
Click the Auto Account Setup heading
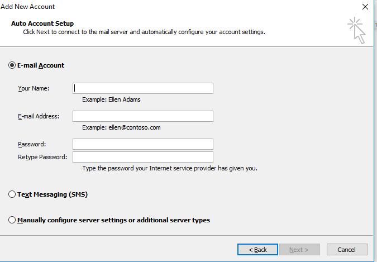click(x=42, y=23)
